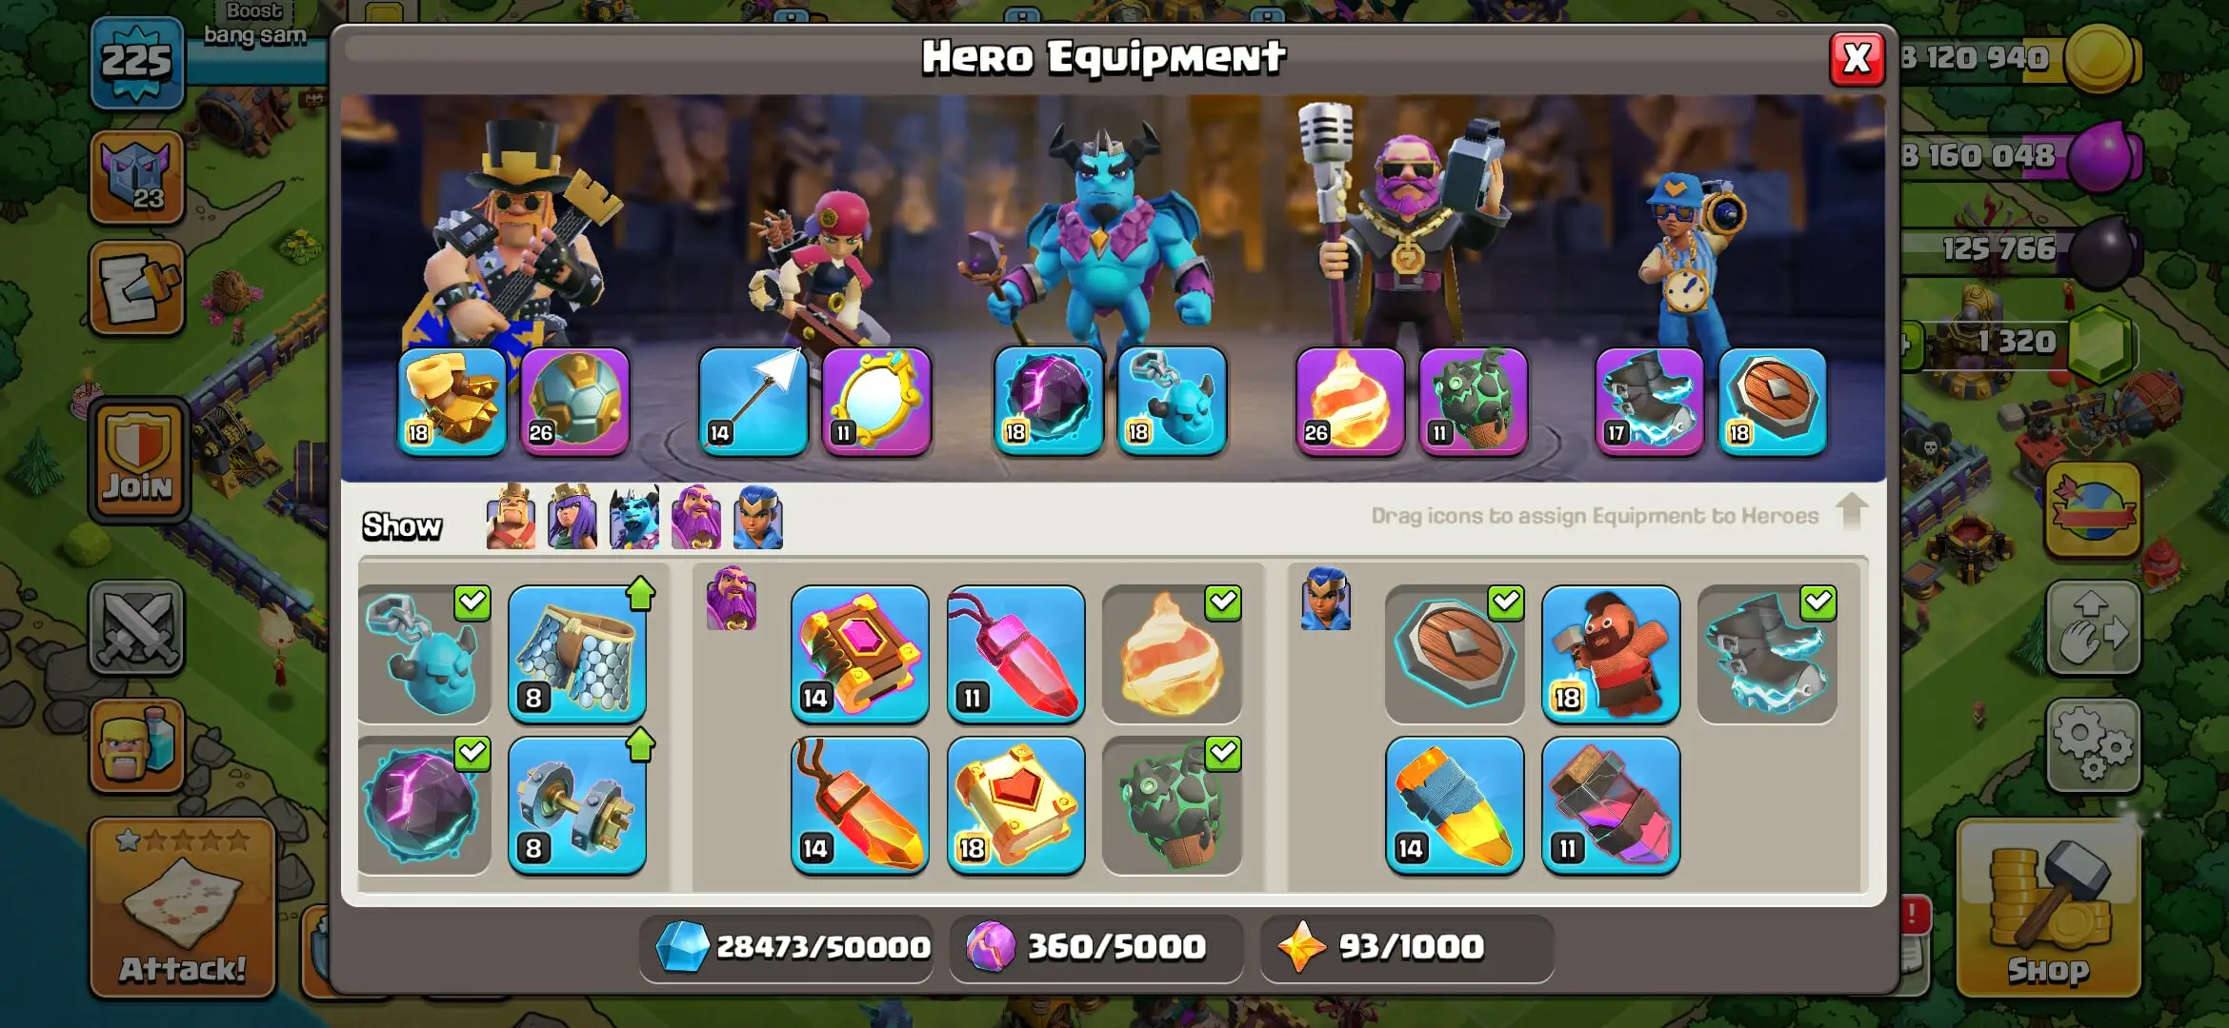This screenshot has width=2229, height=1028.
Task: Click upgrade arrow on level 8 chainmail equipment
Action: [x=641, y=593]
